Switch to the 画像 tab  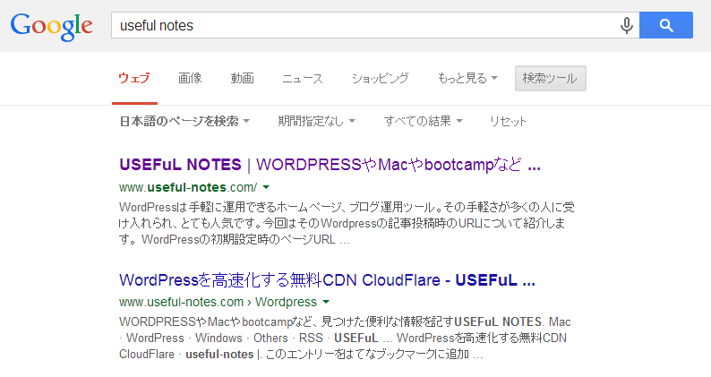(190, 78)
